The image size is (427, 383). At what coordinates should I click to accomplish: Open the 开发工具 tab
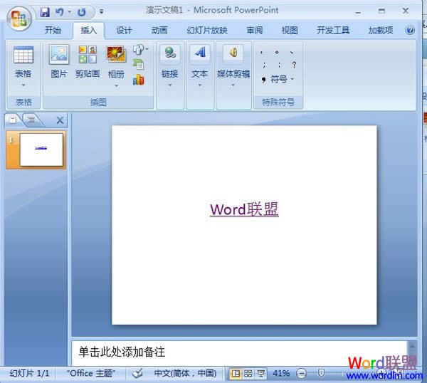pos(333,30)
